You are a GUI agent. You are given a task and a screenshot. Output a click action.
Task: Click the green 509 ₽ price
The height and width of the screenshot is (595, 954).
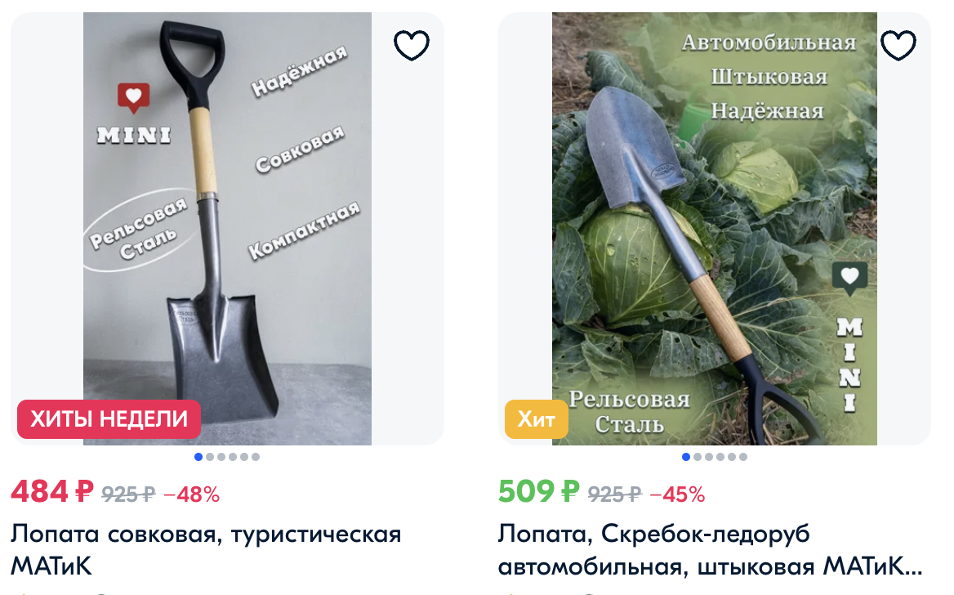tap(539, 491)
